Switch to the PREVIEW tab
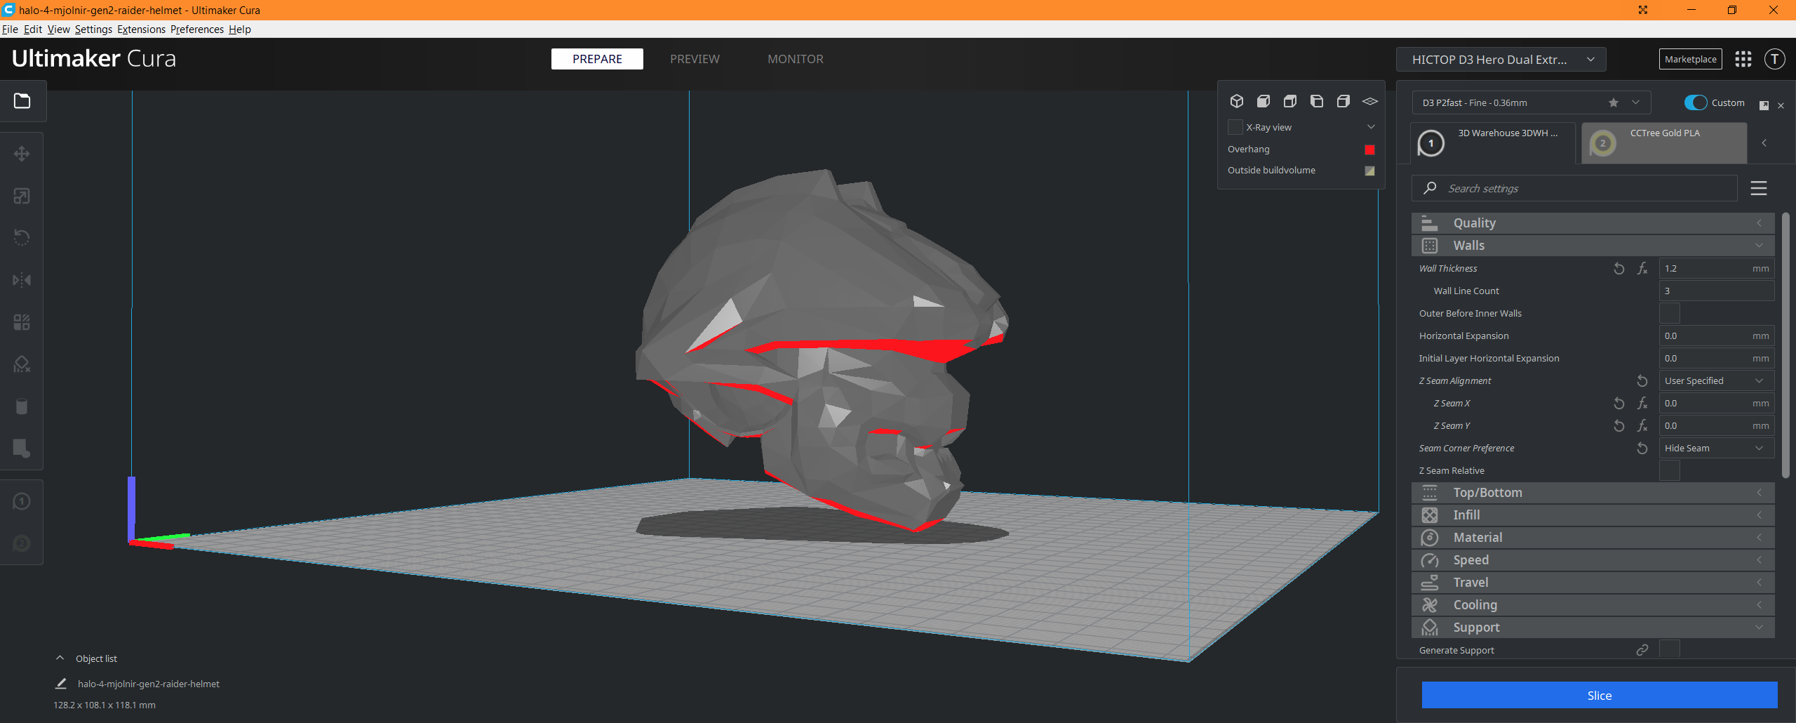Screen dimensions: 1796x723 [694, 59]
